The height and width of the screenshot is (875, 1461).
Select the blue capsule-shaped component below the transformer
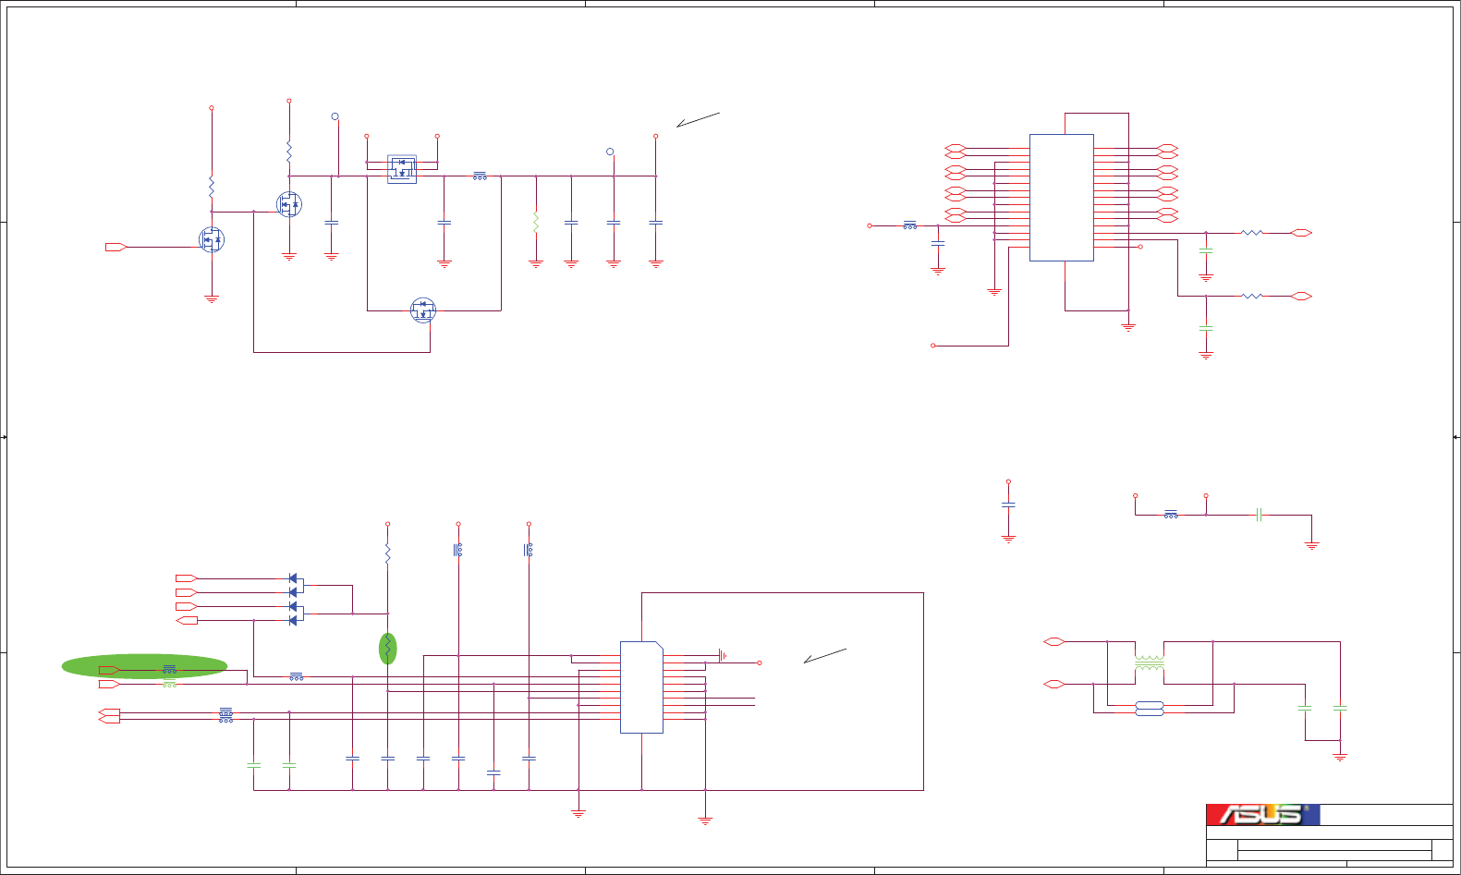pos(1150,709)
